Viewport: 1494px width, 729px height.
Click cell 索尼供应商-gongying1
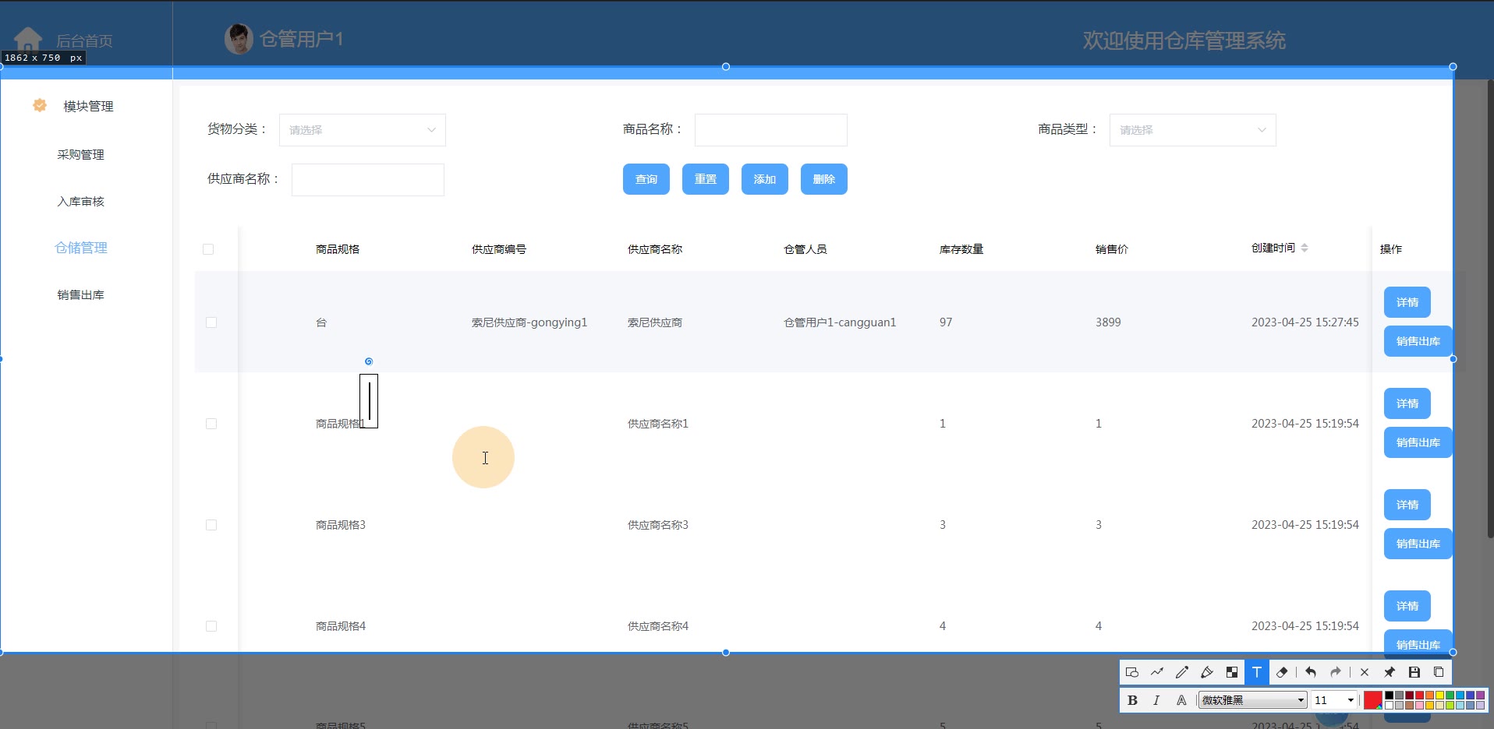pyautogui.click(x=529, y=322)
